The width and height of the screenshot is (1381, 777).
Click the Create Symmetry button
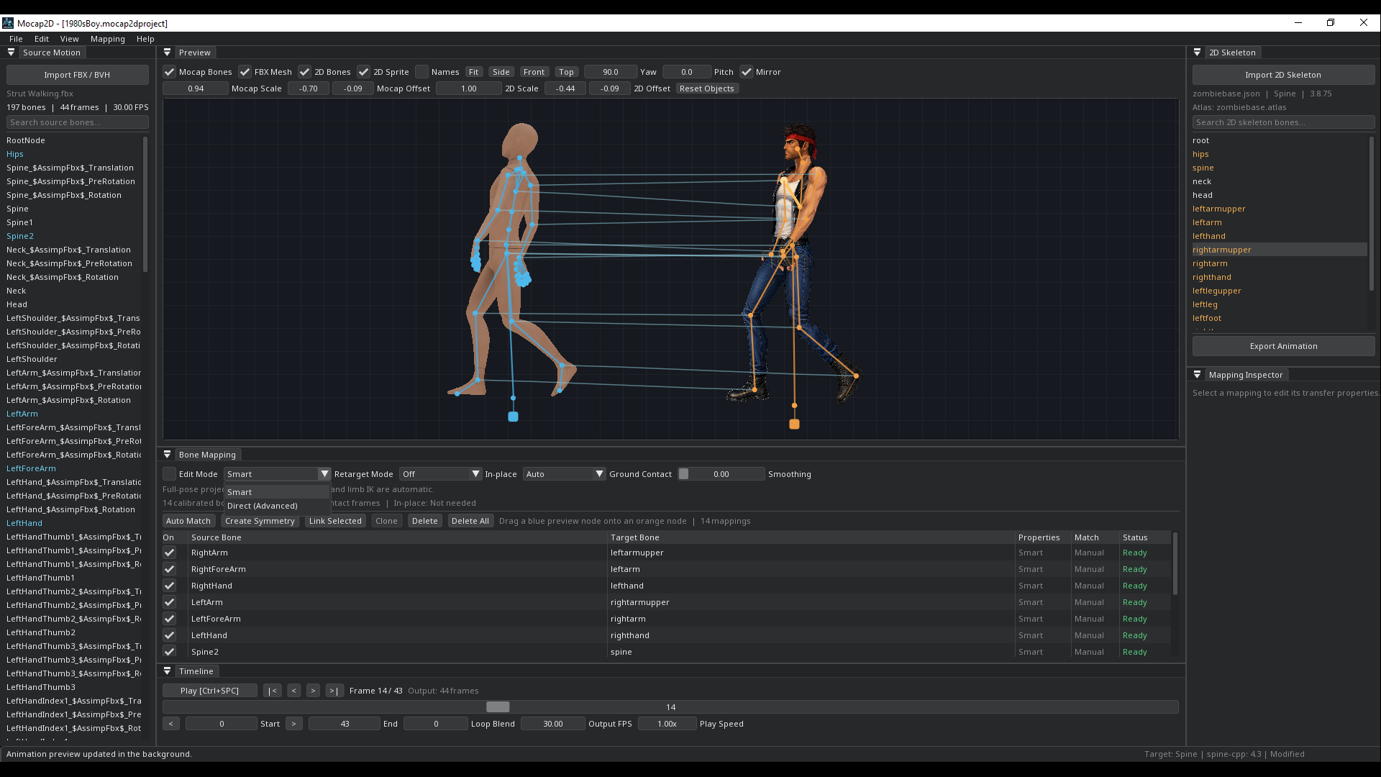coord(260,521)
